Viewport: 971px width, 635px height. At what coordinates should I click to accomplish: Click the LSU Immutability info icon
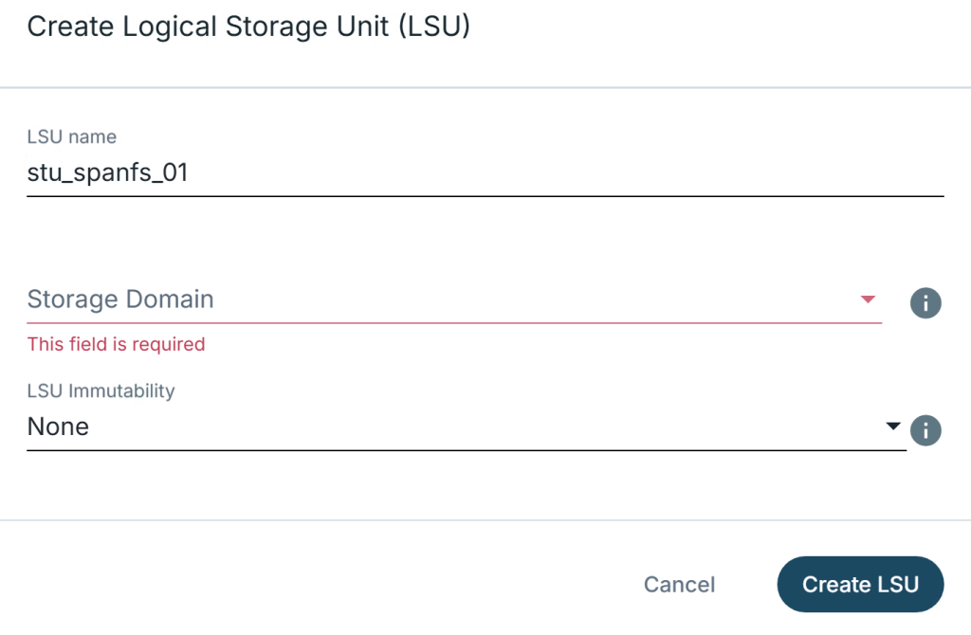click(x=925, y=430)
